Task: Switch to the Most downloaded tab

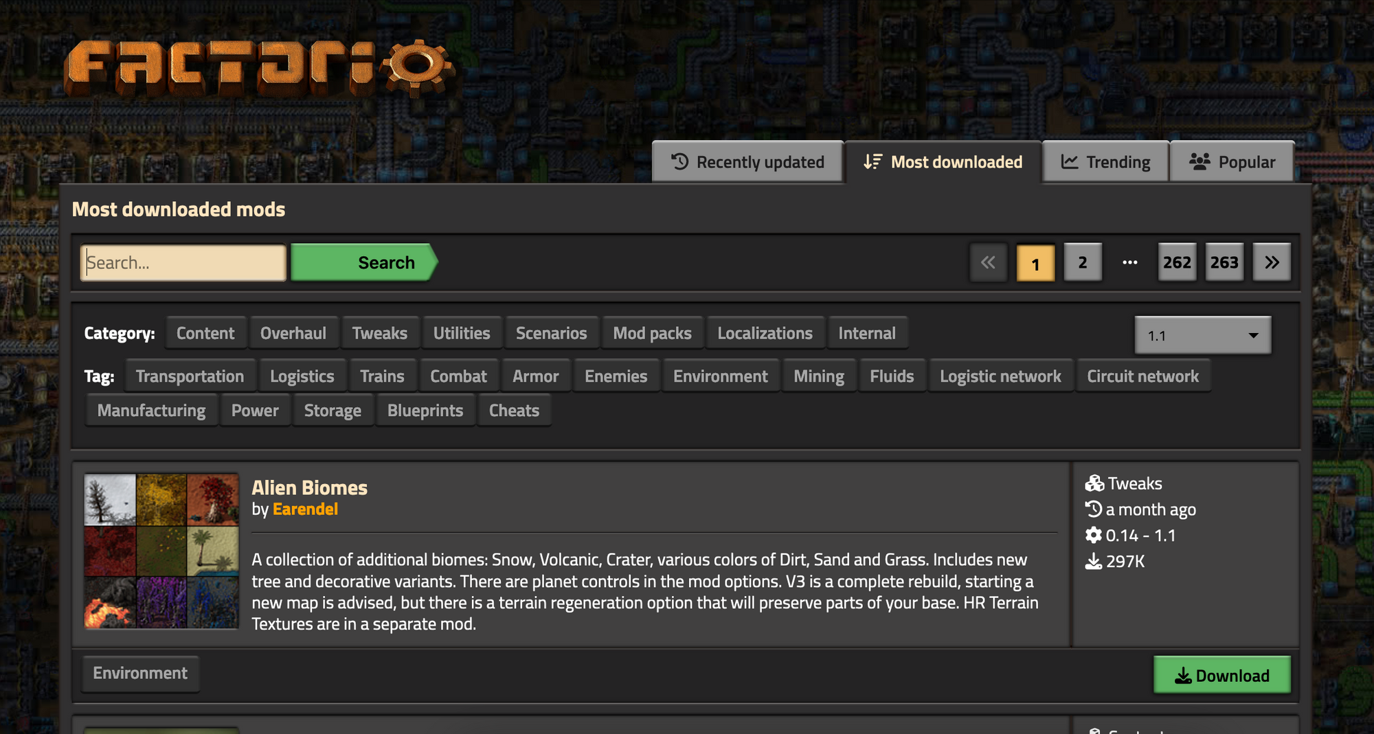Action: [x=943, y=162]
